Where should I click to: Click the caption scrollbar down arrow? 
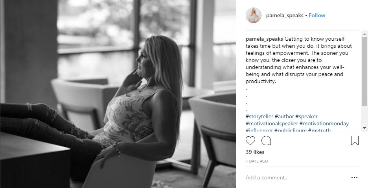pyautogui.click(x=364, y=128)
